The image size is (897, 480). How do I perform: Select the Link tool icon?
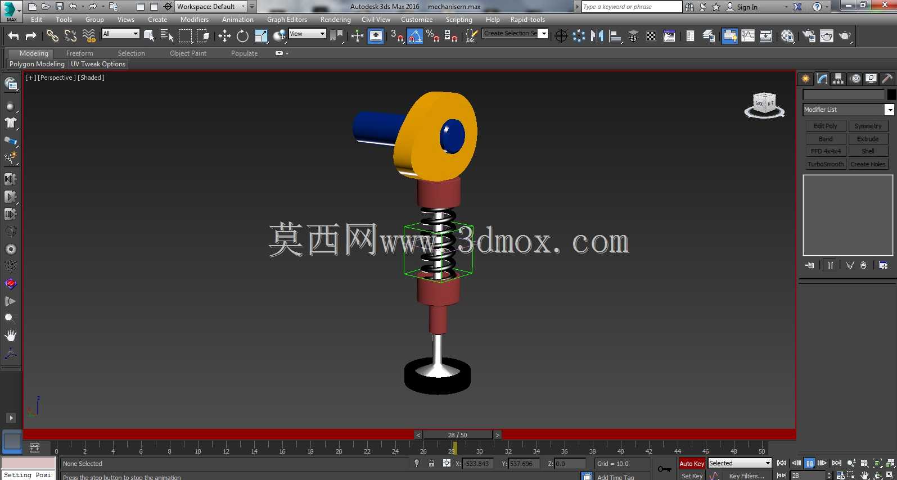click(52, 36)
